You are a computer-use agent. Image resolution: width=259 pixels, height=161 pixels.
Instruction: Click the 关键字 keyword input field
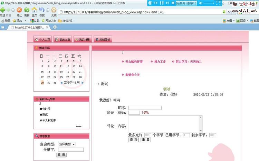(71, 150)
